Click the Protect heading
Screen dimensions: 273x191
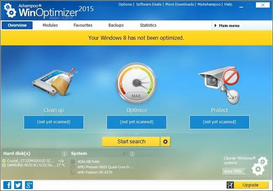219,110
